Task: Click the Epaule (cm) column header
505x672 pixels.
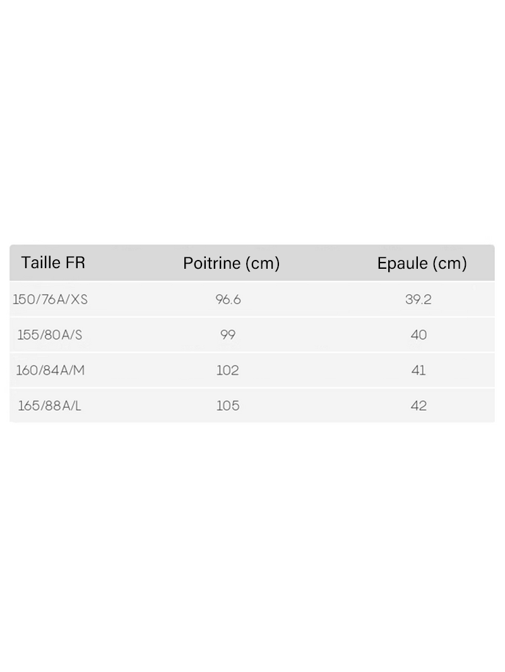Action: (x=422, y=263)
